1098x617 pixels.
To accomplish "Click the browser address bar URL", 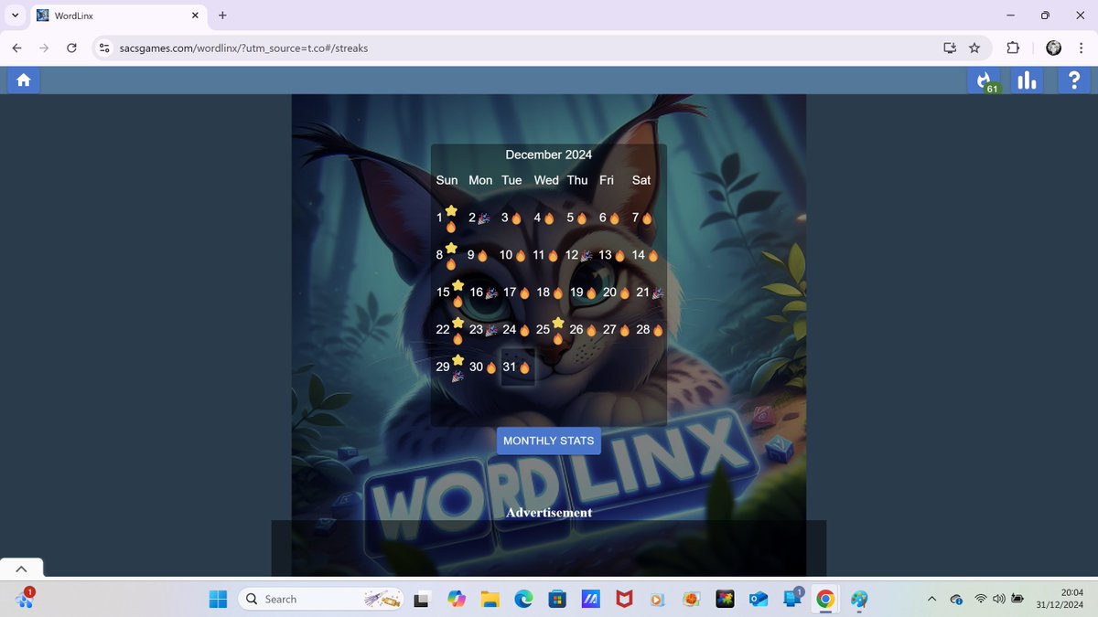I will (x=244, y=48).
